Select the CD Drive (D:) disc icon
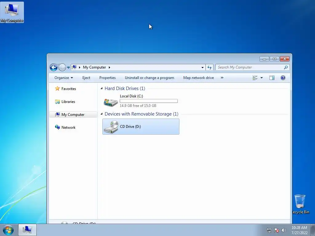The height and width of the screenshot is (236, 315). pos(111,127)
